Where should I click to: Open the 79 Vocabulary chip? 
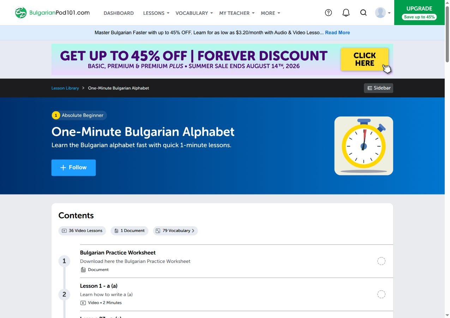[175, 231]
